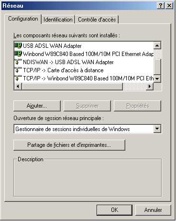176x221 pixels.
Task: Select USB ADSL WAN Adapter list entry
Action: 52,46
